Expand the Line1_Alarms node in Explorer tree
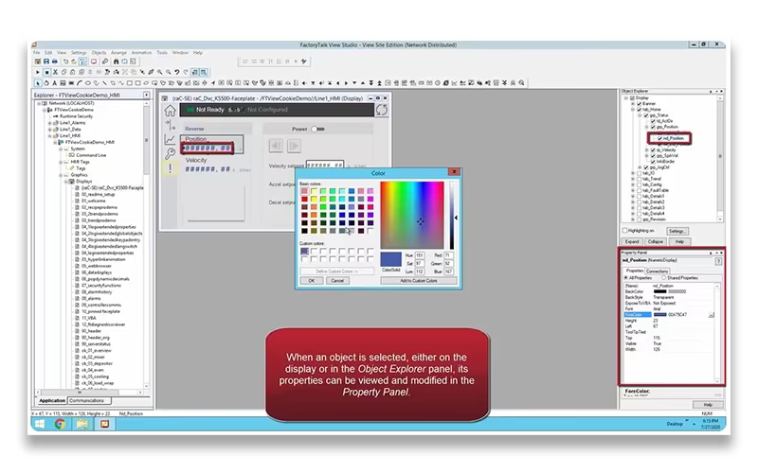 pos(50,123)
